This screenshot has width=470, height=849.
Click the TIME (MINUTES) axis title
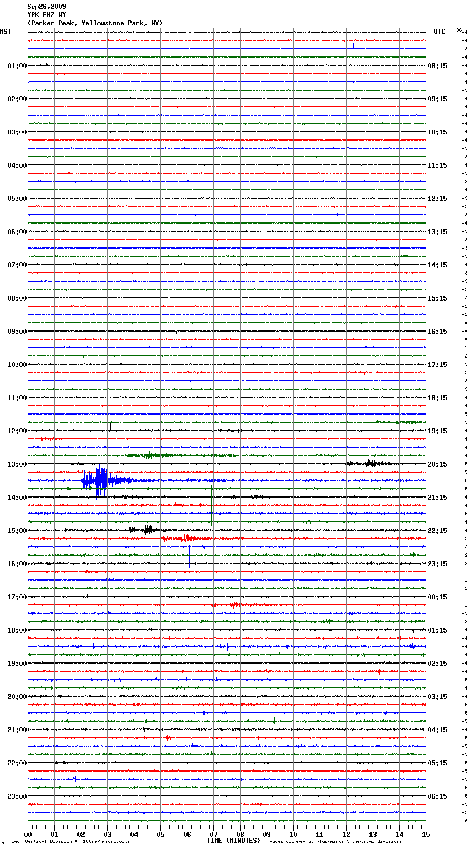click(x=233, y=841)
